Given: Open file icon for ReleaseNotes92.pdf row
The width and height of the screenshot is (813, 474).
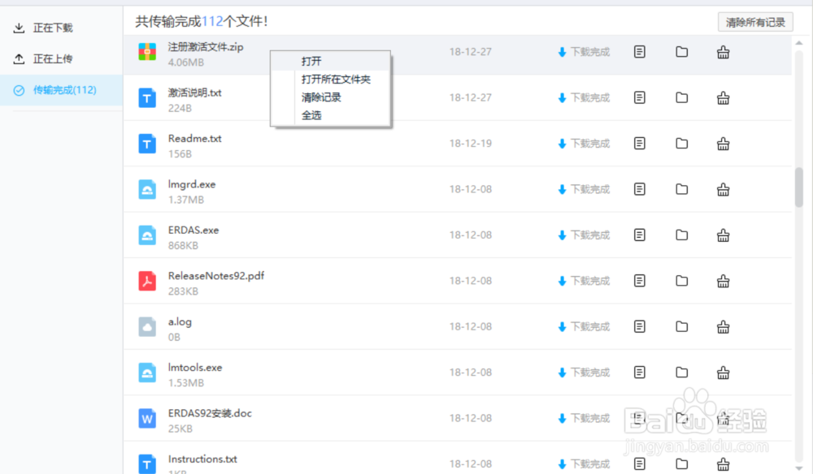Looking at the screenshot, I should (x=639, y=281).
